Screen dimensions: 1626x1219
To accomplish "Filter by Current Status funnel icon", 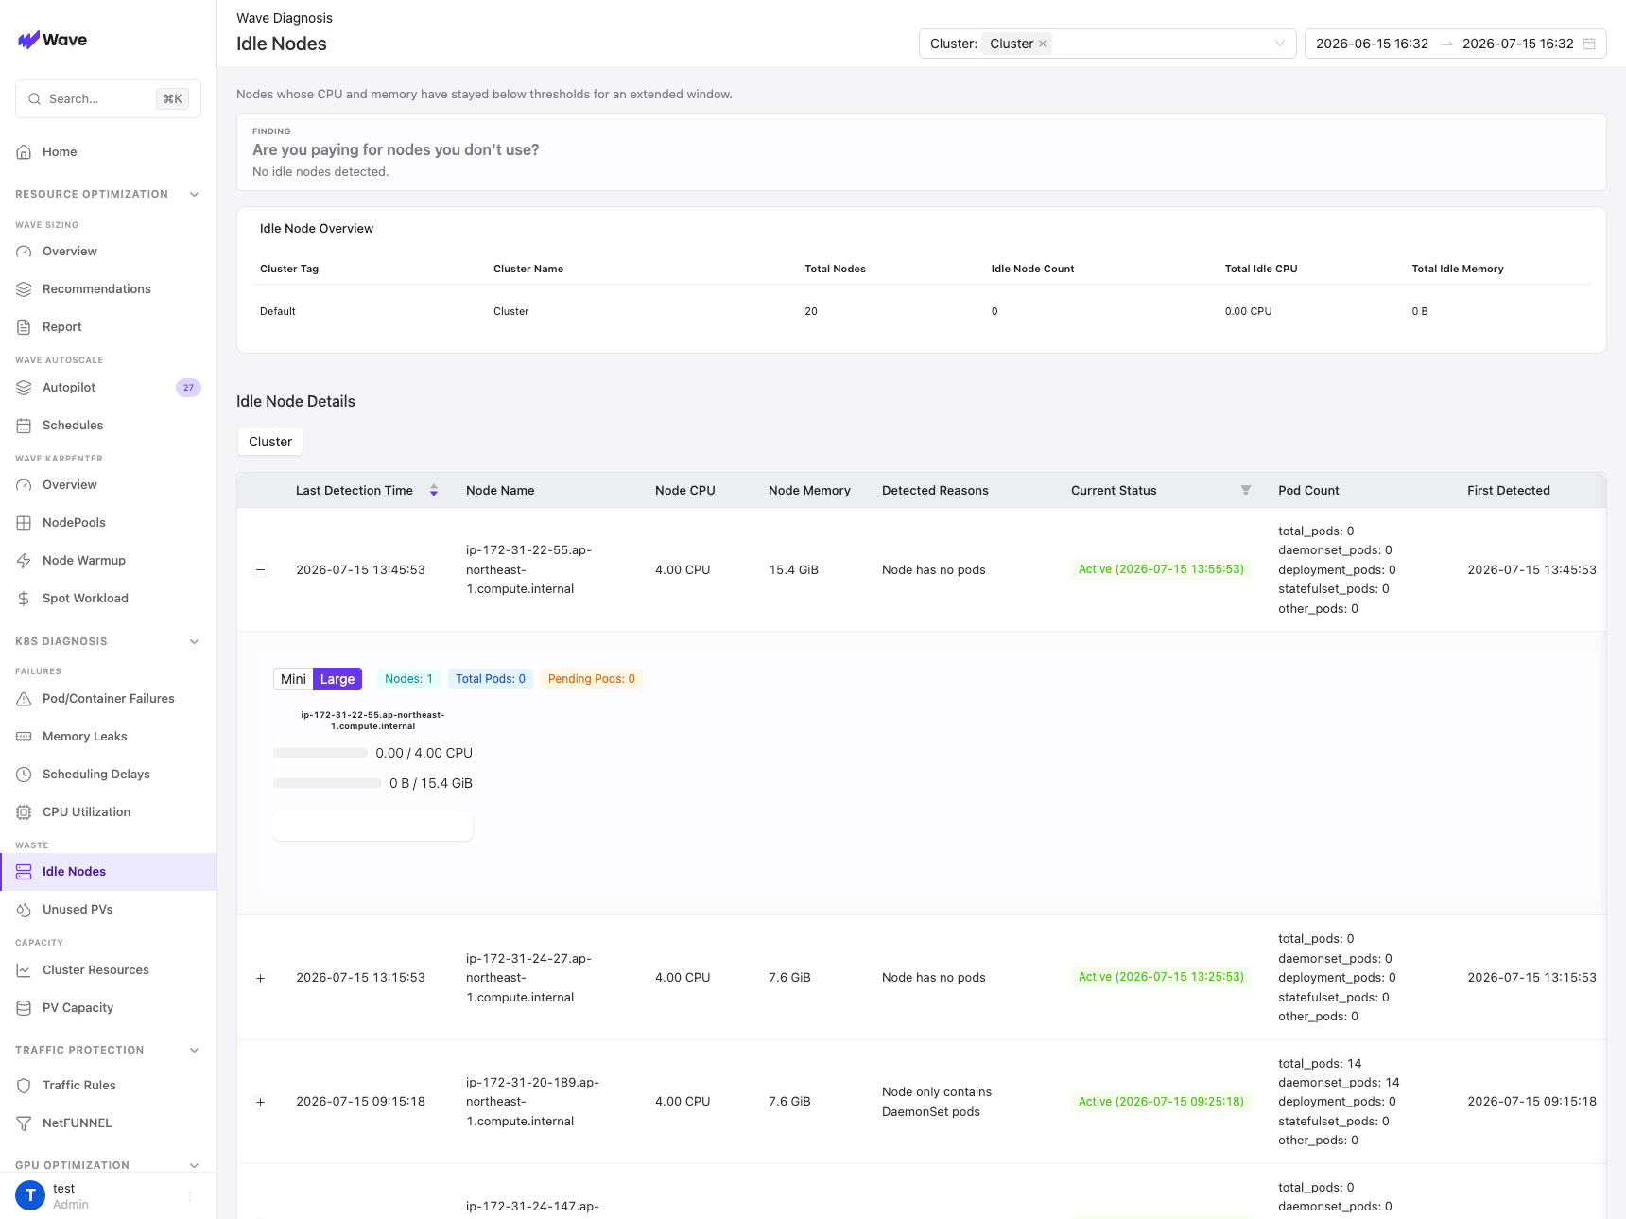I will [1246, 490].
